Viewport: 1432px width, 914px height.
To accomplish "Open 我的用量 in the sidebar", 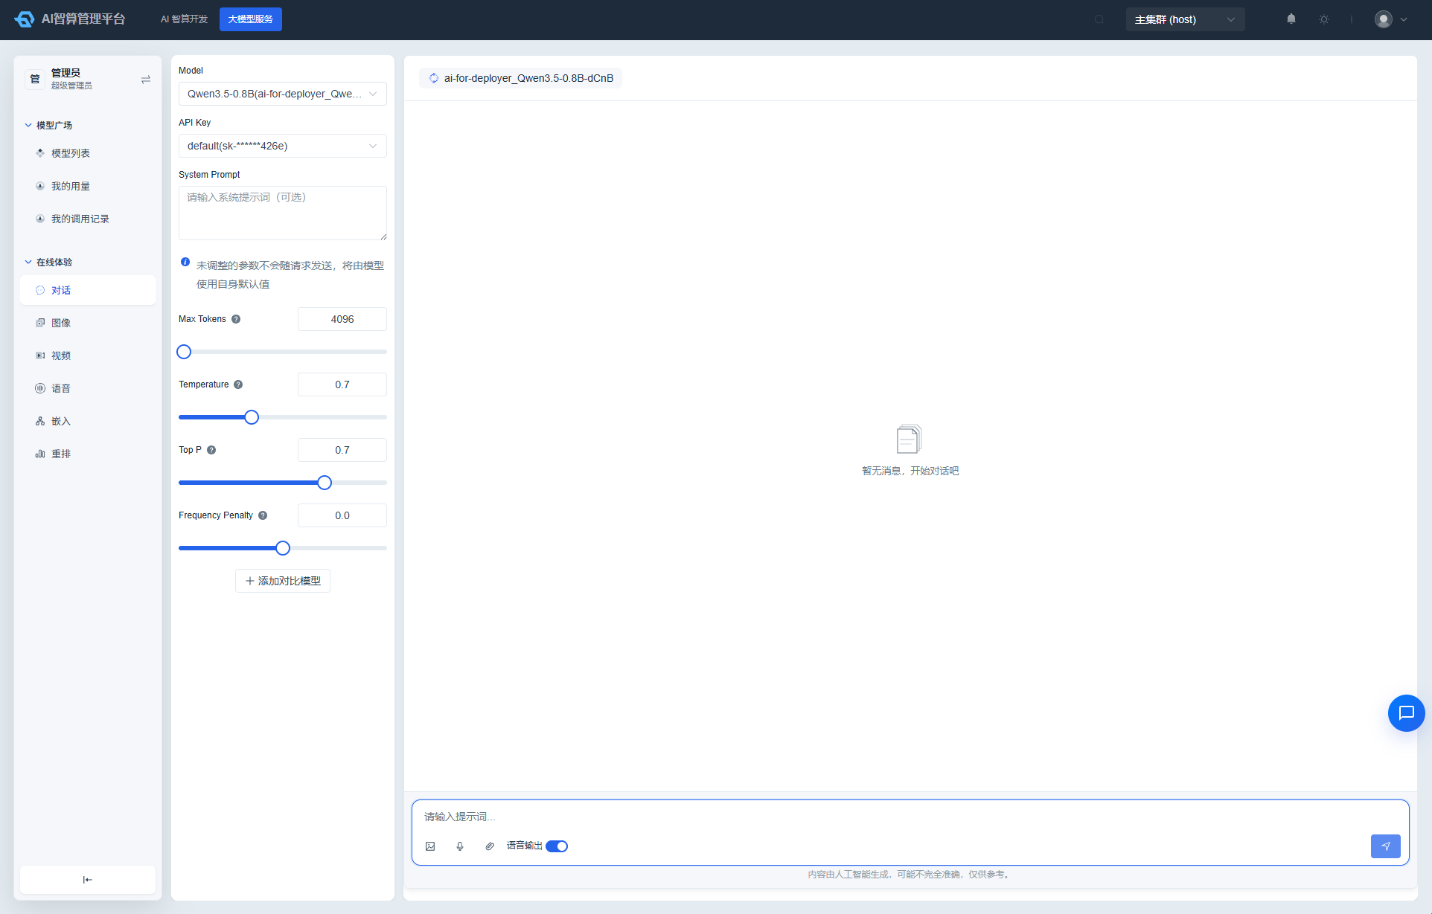I will click(x=88, y=186).
